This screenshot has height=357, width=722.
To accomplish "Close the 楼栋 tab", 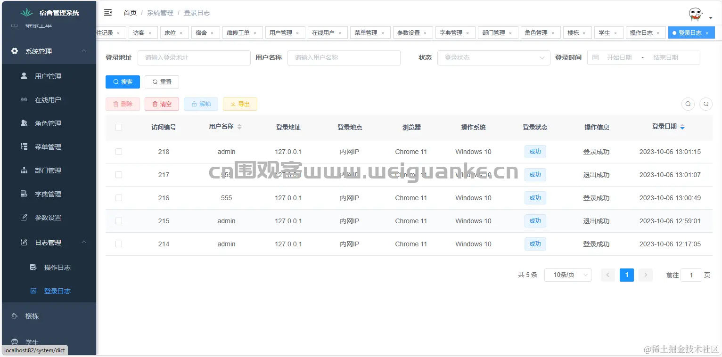I will [x=584, y=33].
